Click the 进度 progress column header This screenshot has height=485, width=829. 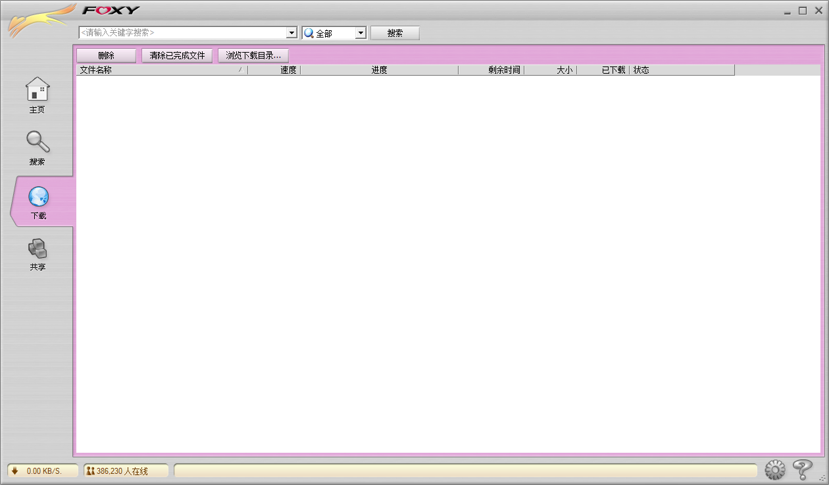pyautogui.click(x=379, y=70)
